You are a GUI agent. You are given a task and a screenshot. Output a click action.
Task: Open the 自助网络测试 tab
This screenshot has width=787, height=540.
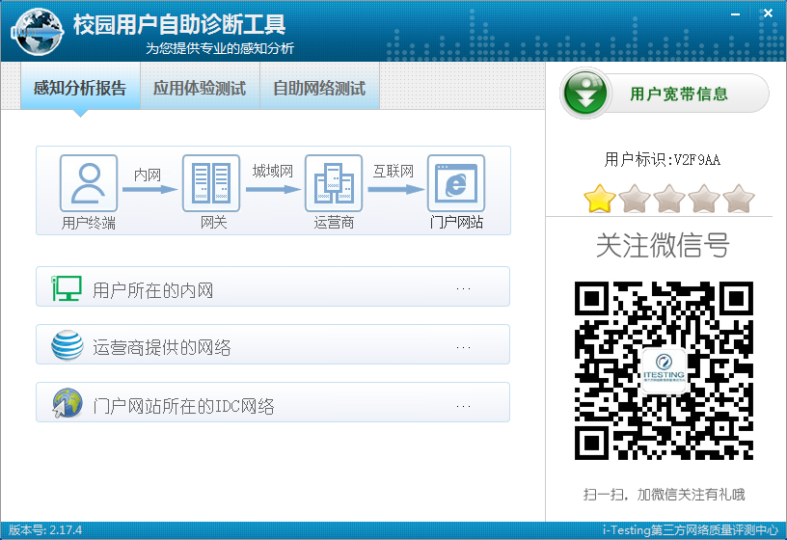coord(319,87)
